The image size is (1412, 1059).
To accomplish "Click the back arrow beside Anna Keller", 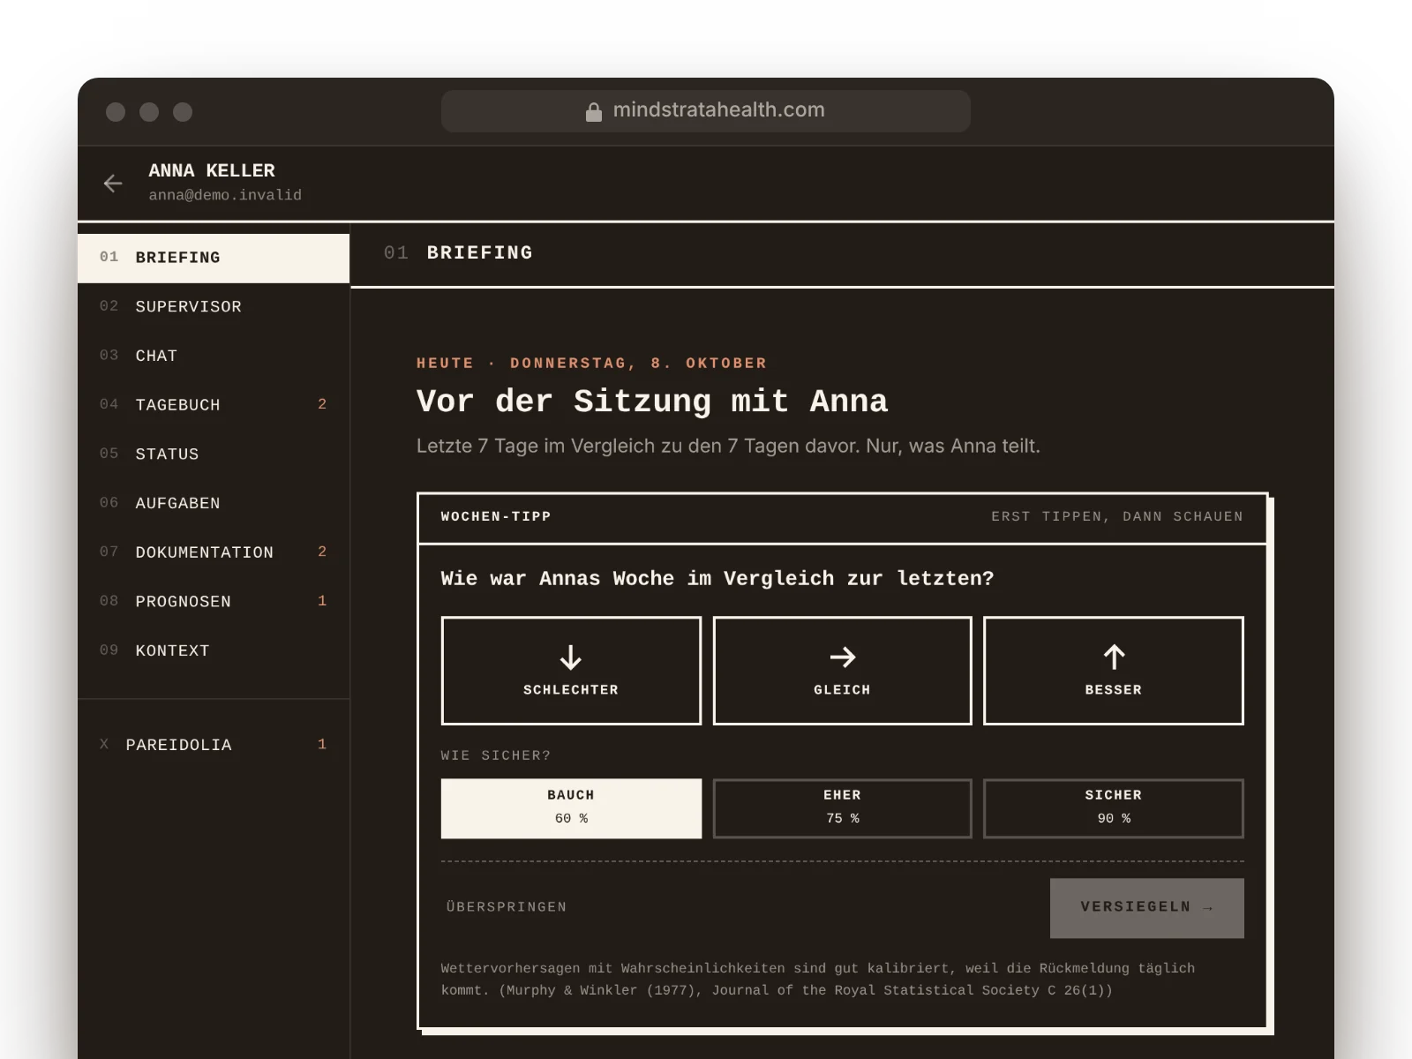I will point(113,184).
